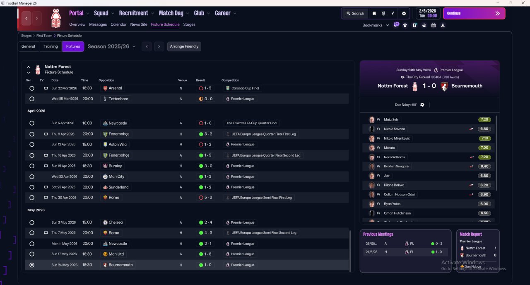
Task: Open the News Site sub-tab
Action: click(139, 24)
